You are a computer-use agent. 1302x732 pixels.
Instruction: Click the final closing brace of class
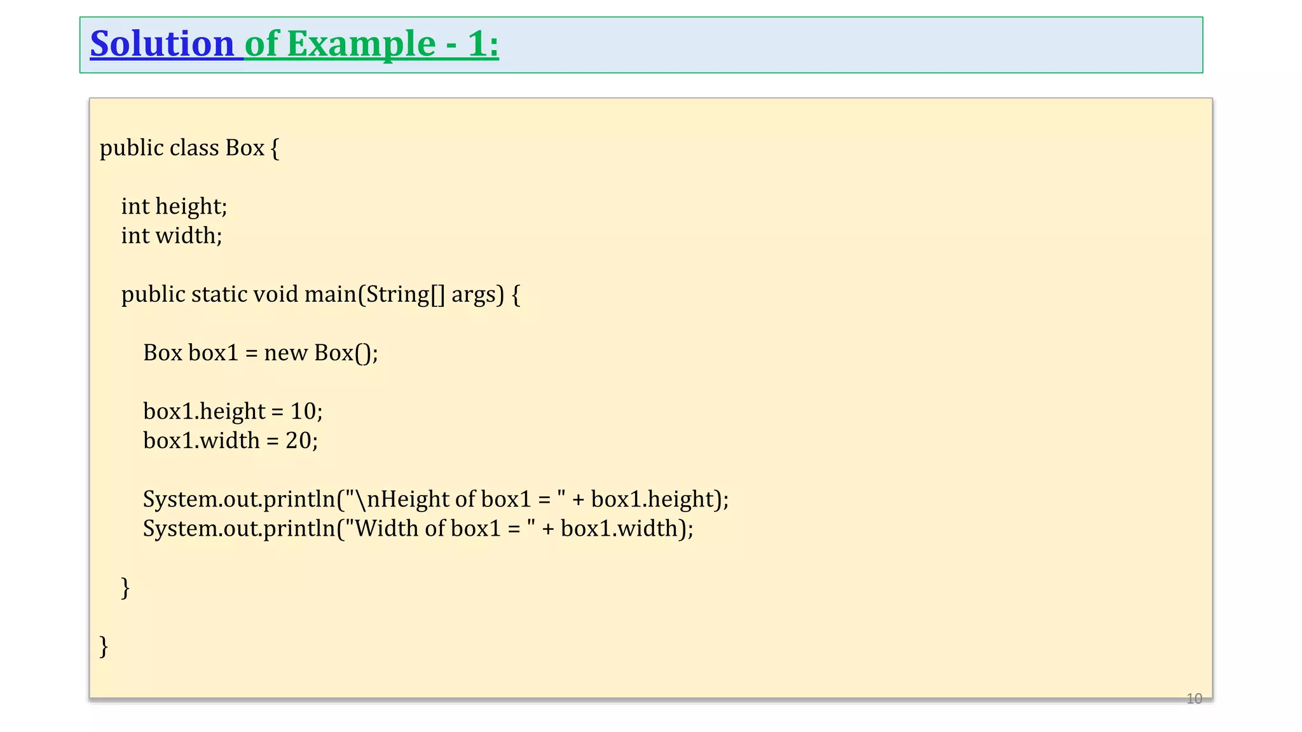[104, 646]
